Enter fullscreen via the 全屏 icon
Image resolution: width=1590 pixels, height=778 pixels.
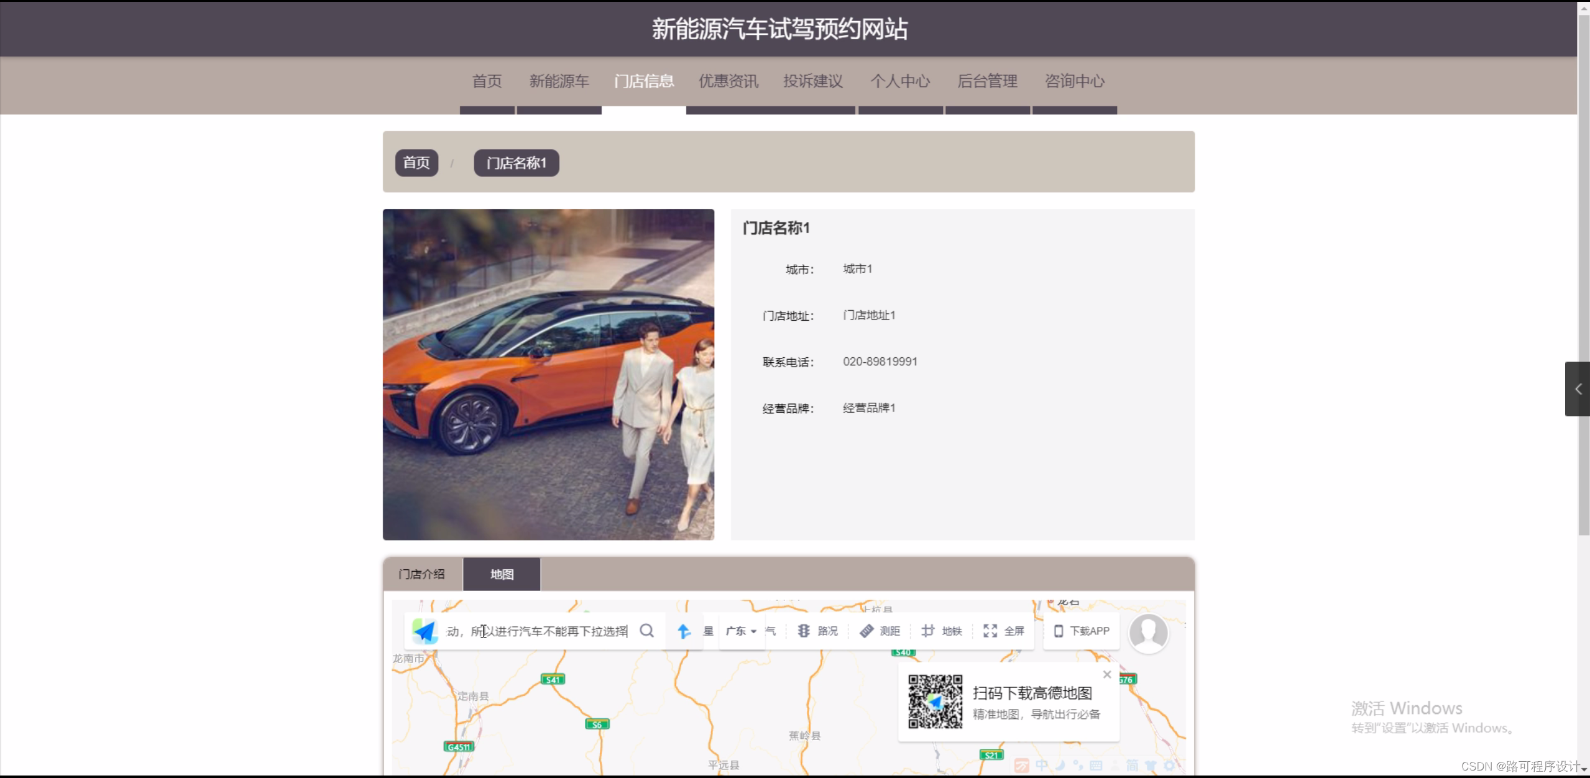click(x=1002, y=631)
